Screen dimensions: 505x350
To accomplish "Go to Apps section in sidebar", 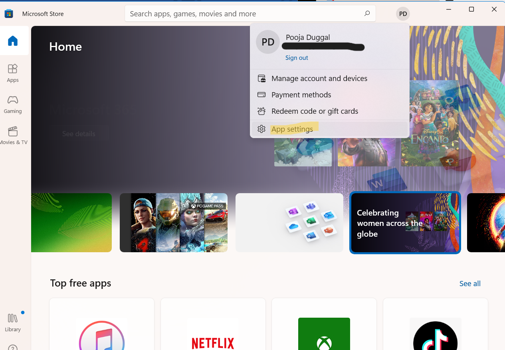I will coord(13,73).
